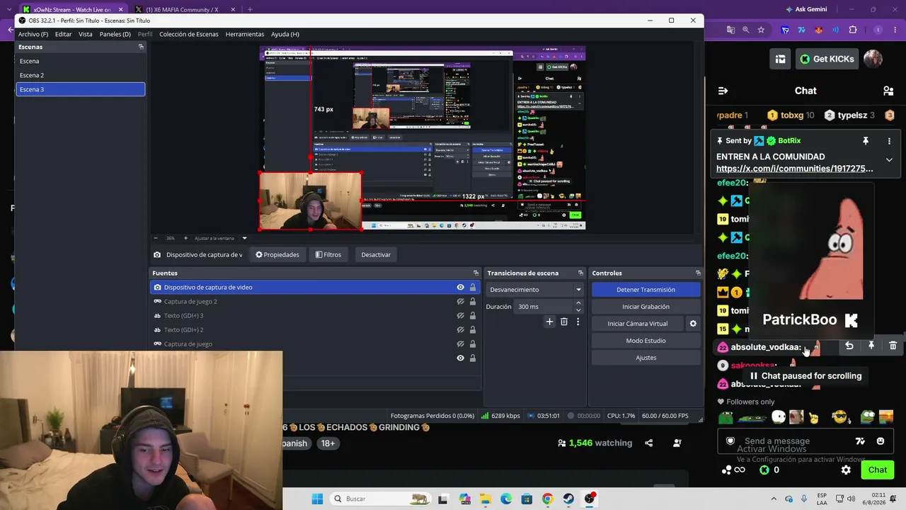This screenshot has width=906, height=510.
Task: Send message with green Chat button
Action: tap(878, 470)
